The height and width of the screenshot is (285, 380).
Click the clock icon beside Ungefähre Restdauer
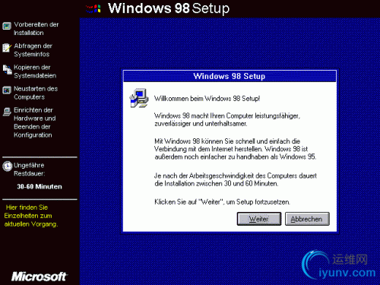(8, 166)
